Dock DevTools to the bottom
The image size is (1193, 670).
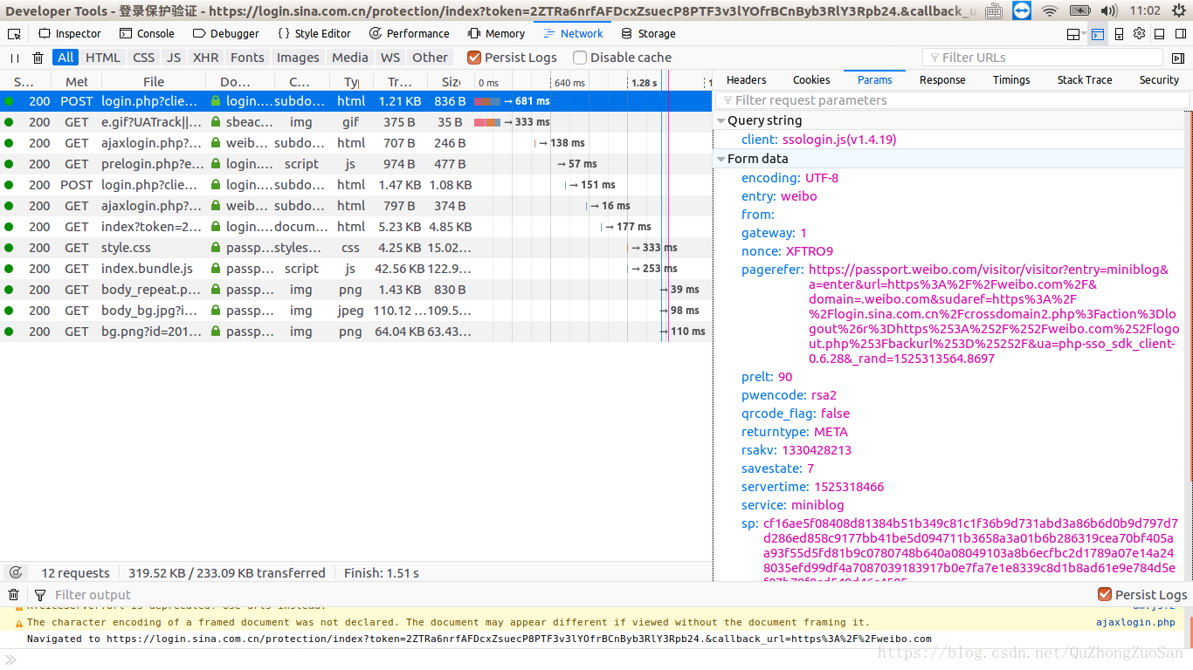tap(1159, 34)
